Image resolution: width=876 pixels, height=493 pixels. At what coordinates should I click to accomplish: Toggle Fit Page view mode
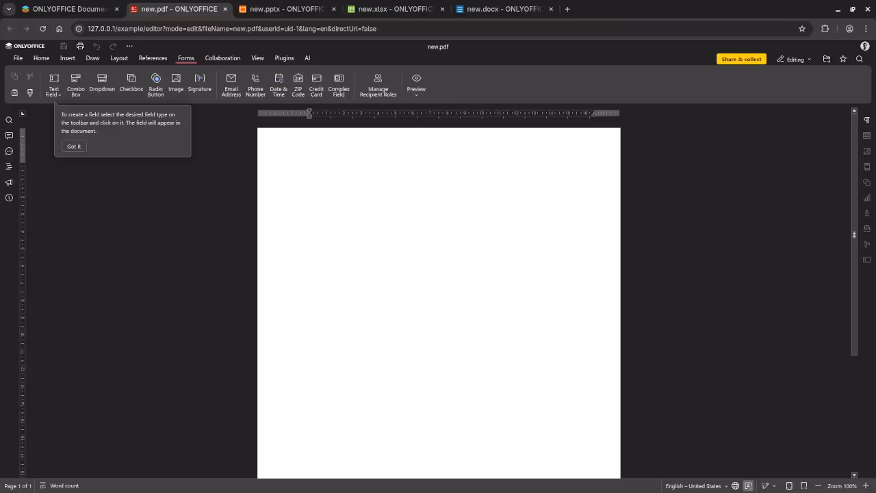[x=788, y=485]
